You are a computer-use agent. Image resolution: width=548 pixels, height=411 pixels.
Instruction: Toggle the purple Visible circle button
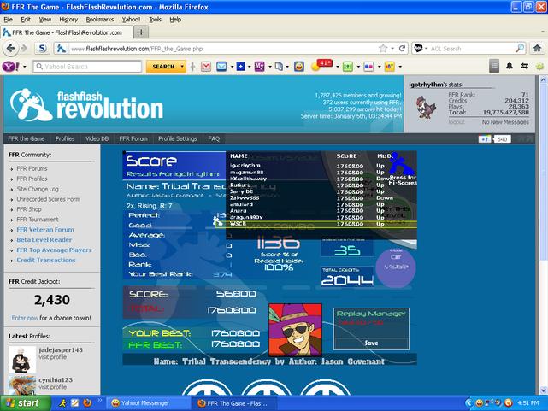tap(396, 267)
